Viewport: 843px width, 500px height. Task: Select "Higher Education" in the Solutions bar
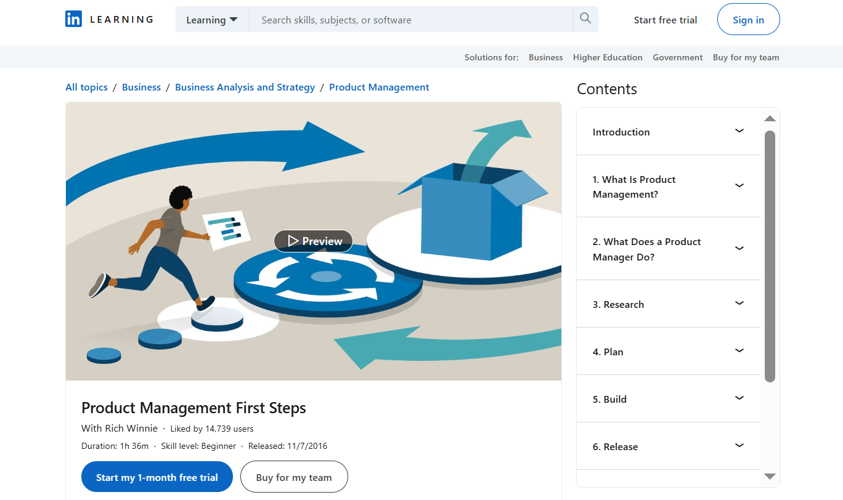(608, 57)
